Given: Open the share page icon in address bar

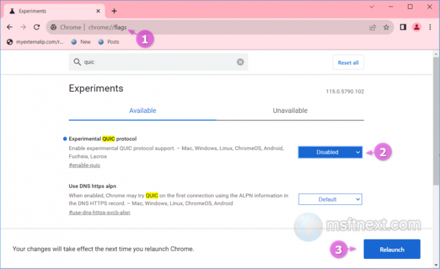Looking at the screenshot, I should point(372,27).
